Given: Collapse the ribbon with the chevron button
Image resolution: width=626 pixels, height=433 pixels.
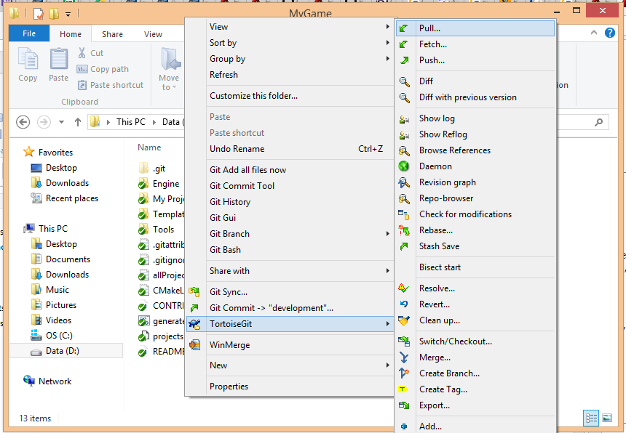Looking at the screenshot, I should (594, 33).
